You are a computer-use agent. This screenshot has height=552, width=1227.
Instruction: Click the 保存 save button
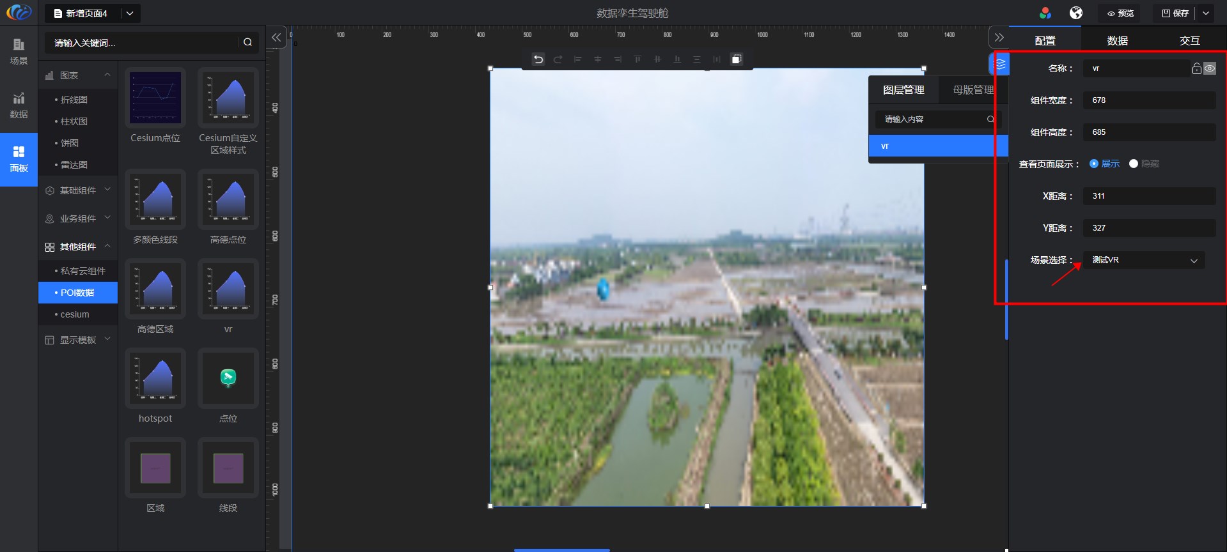point(1175,13)
